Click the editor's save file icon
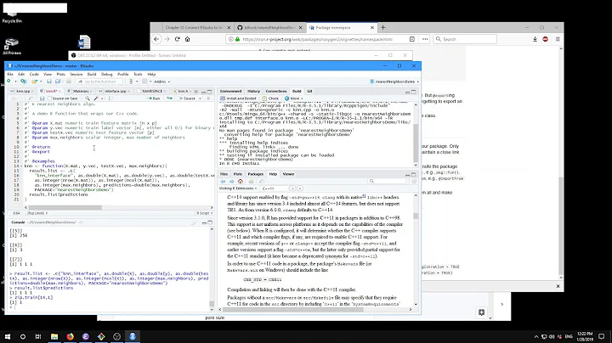This screenshot has height=343, width=612. click(42, 98)
